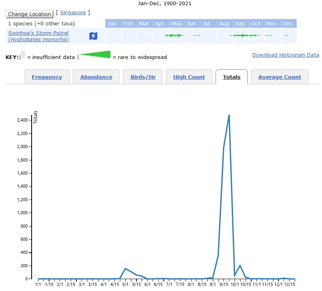Click the map pin icon beside Swinhoe's Storm Petrel
Viewport: 322px width, 291px height.
coord(93,36)
